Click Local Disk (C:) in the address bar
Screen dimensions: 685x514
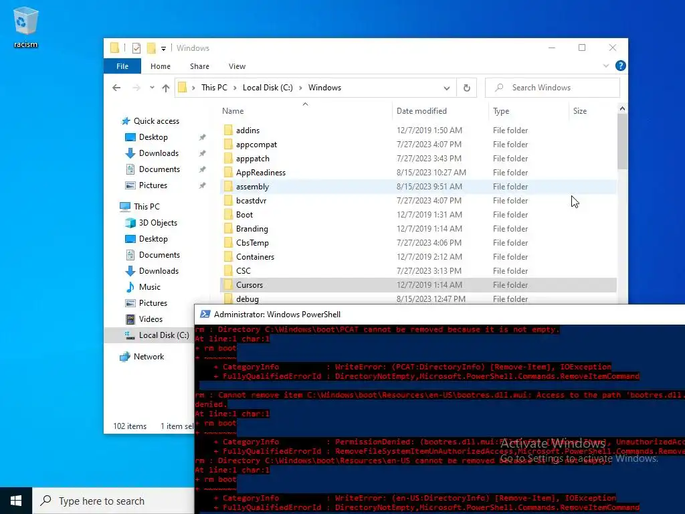(x=268, y=88)
